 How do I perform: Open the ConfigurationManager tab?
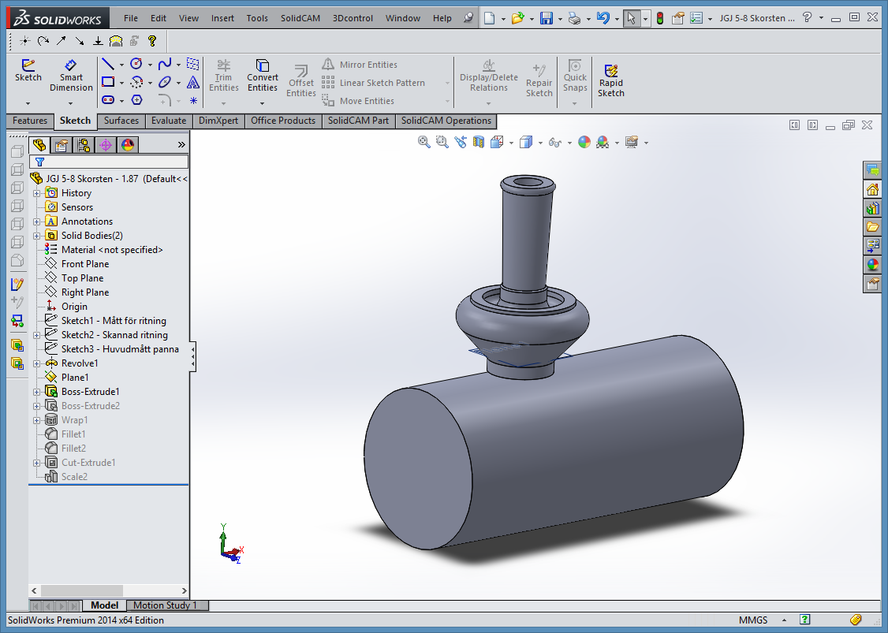click(x=84, y=145)
